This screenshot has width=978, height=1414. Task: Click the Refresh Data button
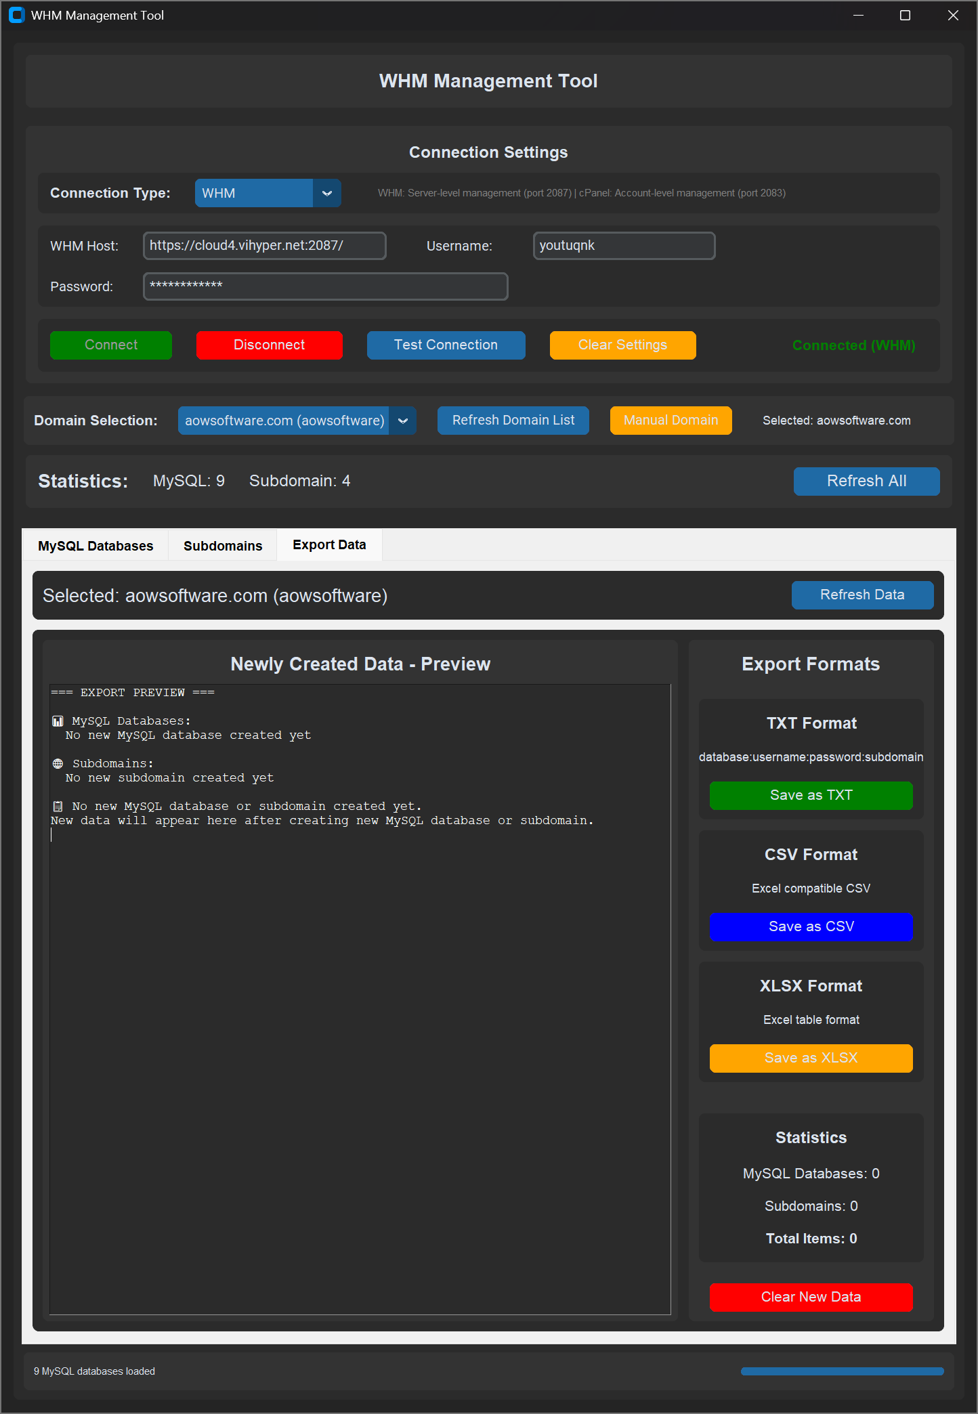tap(862, 595)
